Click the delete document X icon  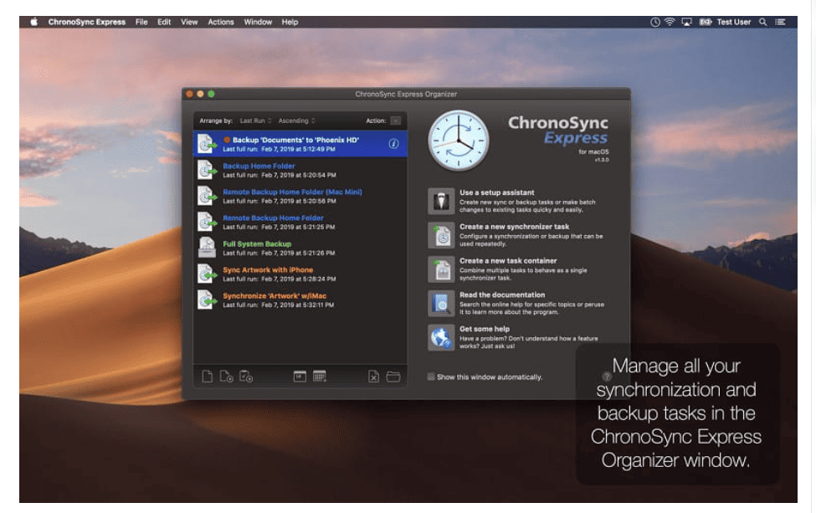coord(373,376)
